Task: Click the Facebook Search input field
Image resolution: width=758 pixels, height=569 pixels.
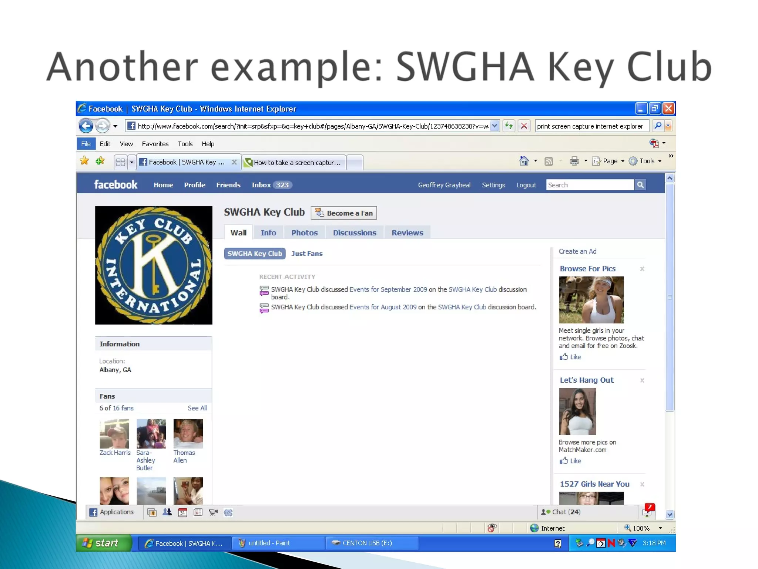Action: click(590, 185)
